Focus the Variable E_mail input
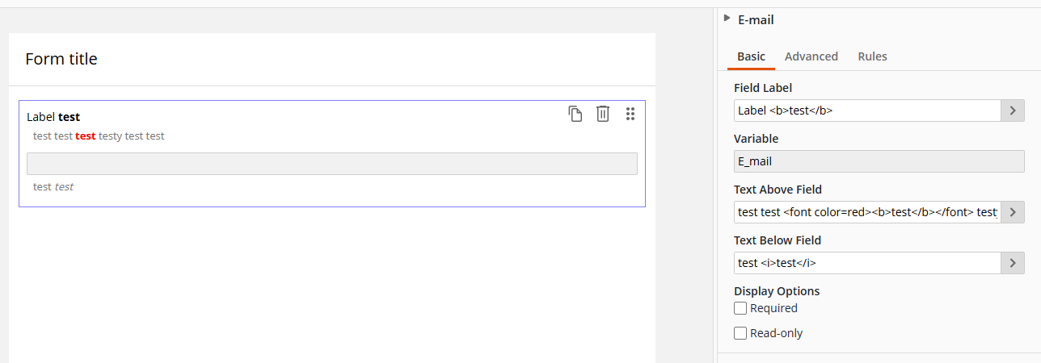Screen dimensions: 1041x363 tap(879, 161)
